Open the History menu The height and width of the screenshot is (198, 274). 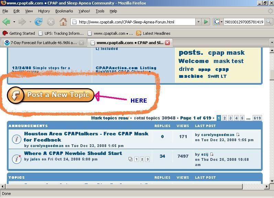[44, 11]
